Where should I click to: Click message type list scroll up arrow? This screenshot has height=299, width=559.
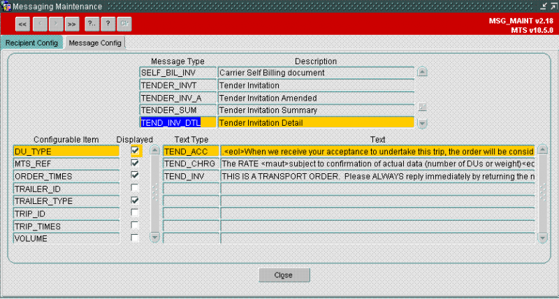tap(423, 72)
